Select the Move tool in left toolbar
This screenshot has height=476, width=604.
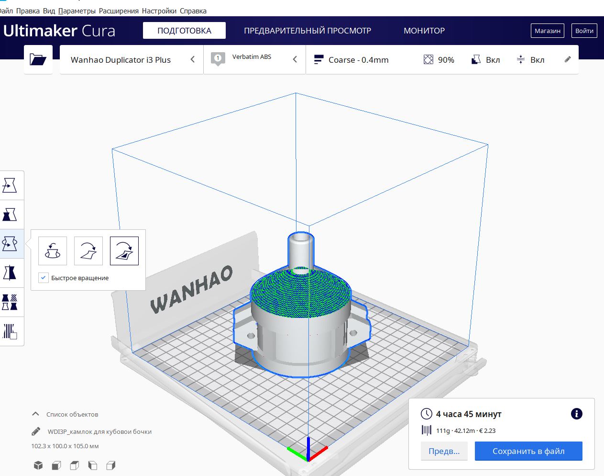pos(10,185)
